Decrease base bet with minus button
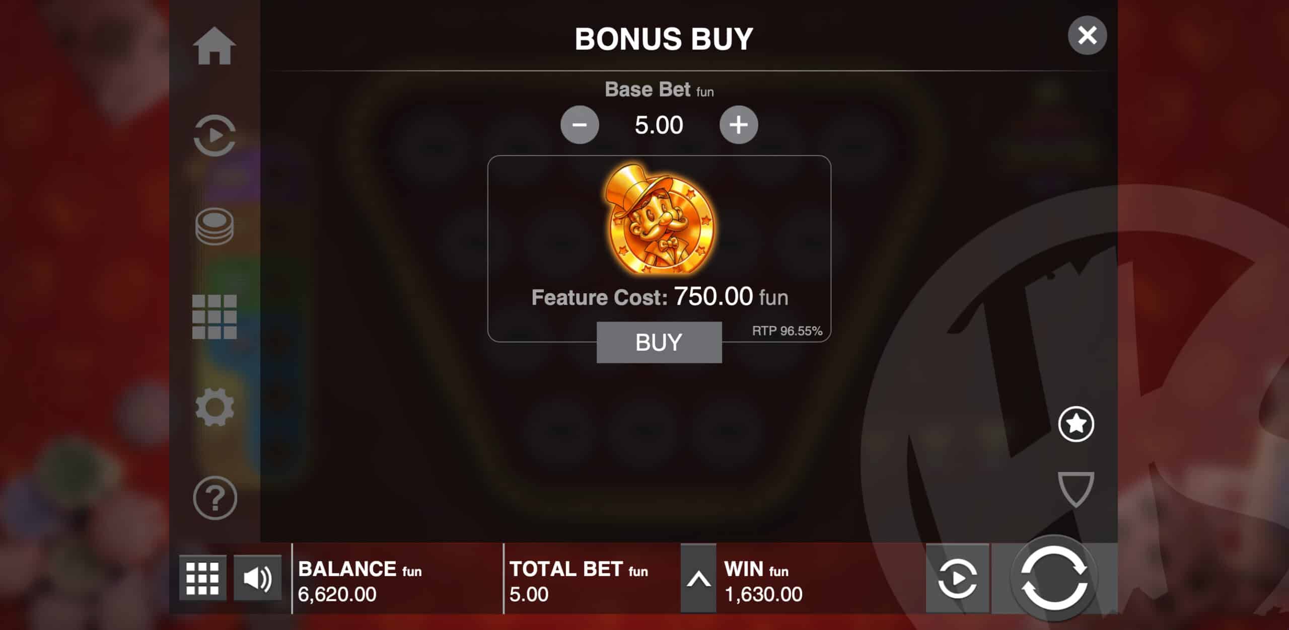 point(580,125)
